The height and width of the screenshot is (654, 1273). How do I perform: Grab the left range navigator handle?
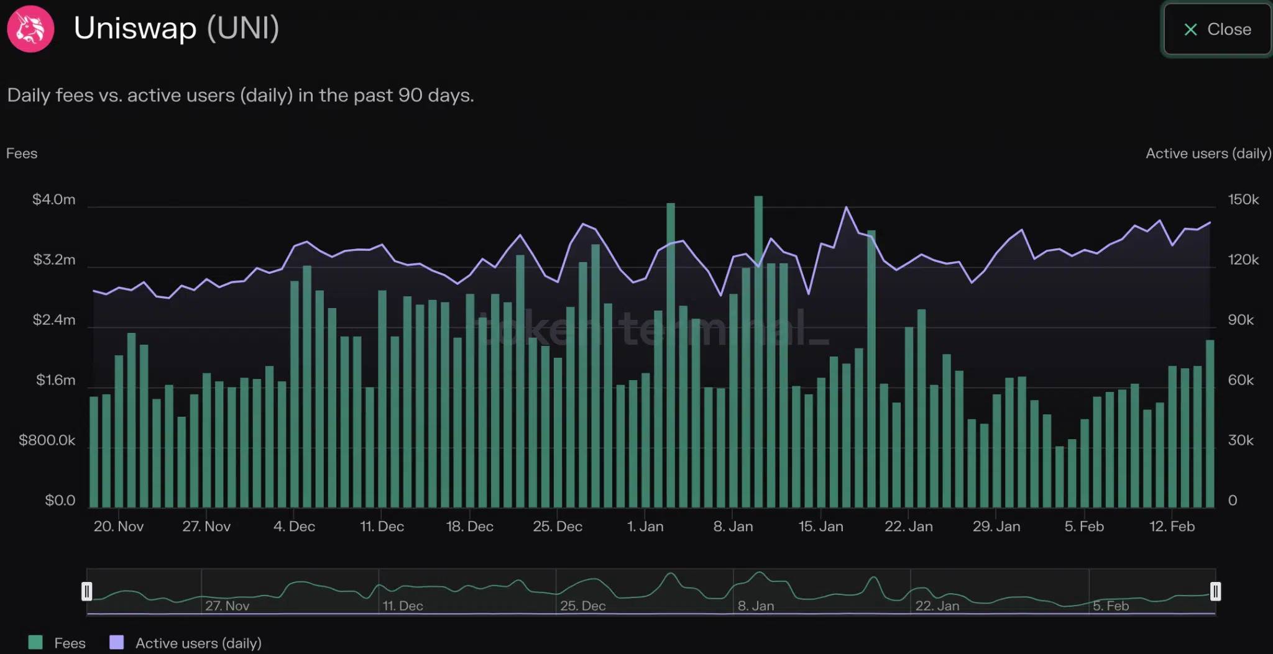point(87,591)
